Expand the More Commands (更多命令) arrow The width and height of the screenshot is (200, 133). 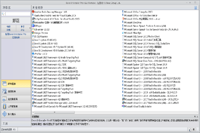[30, 28]
